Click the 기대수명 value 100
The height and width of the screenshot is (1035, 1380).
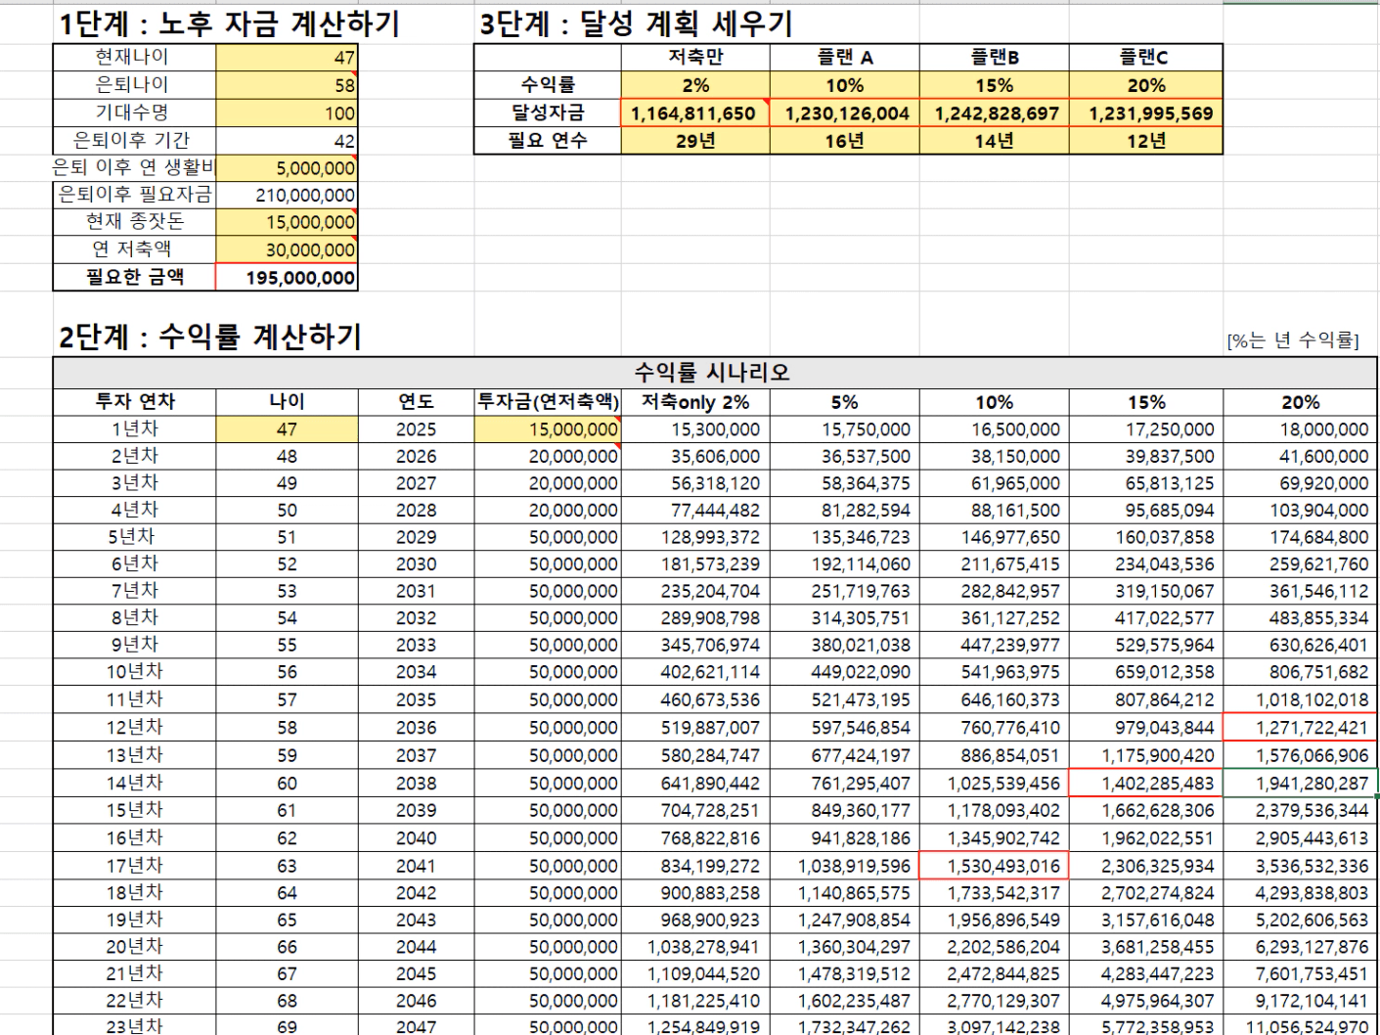pos(287,112)
